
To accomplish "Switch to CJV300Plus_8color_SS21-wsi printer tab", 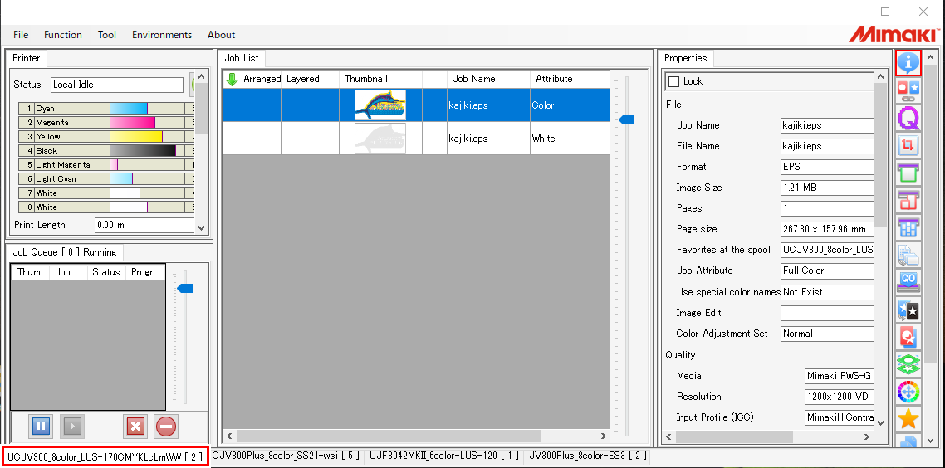I will click(x=286, y=456).
